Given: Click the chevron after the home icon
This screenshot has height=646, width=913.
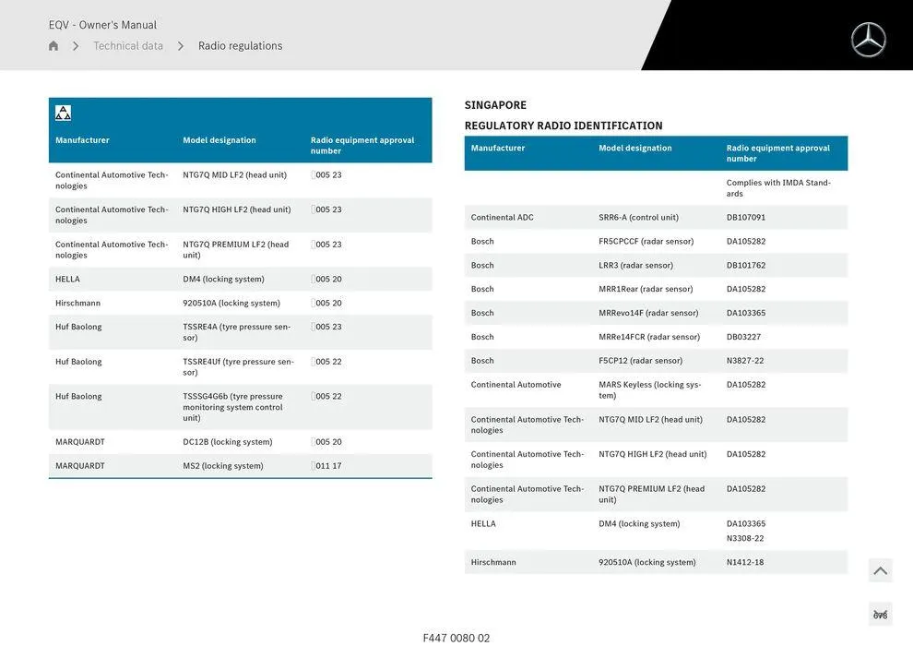Looking at the screenshot, I should click(76, 44).
